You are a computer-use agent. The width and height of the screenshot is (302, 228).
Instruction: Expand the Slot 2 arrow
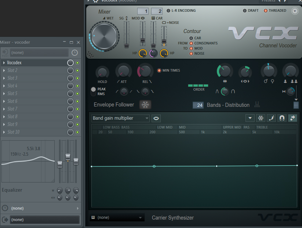coord(4,70)
